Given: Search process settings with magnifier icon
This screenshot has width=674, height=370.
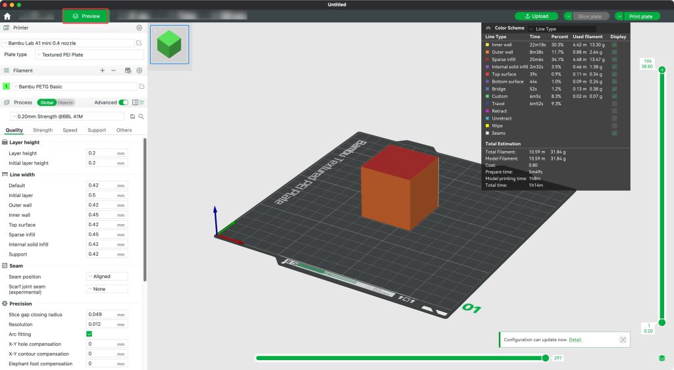Looking at the screenshot, I should coord(141,116).
